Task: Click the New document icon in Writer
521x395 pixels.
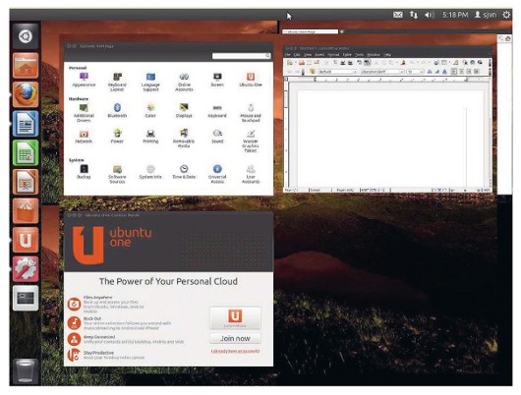Action: (290, 63)
